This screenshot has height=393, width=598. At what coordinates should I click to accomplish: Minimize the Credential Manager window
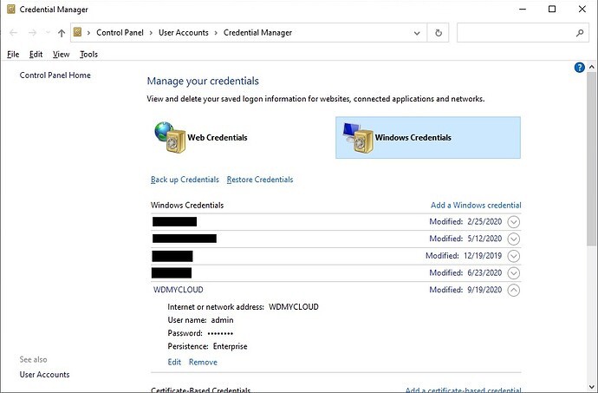coord(523,10)
